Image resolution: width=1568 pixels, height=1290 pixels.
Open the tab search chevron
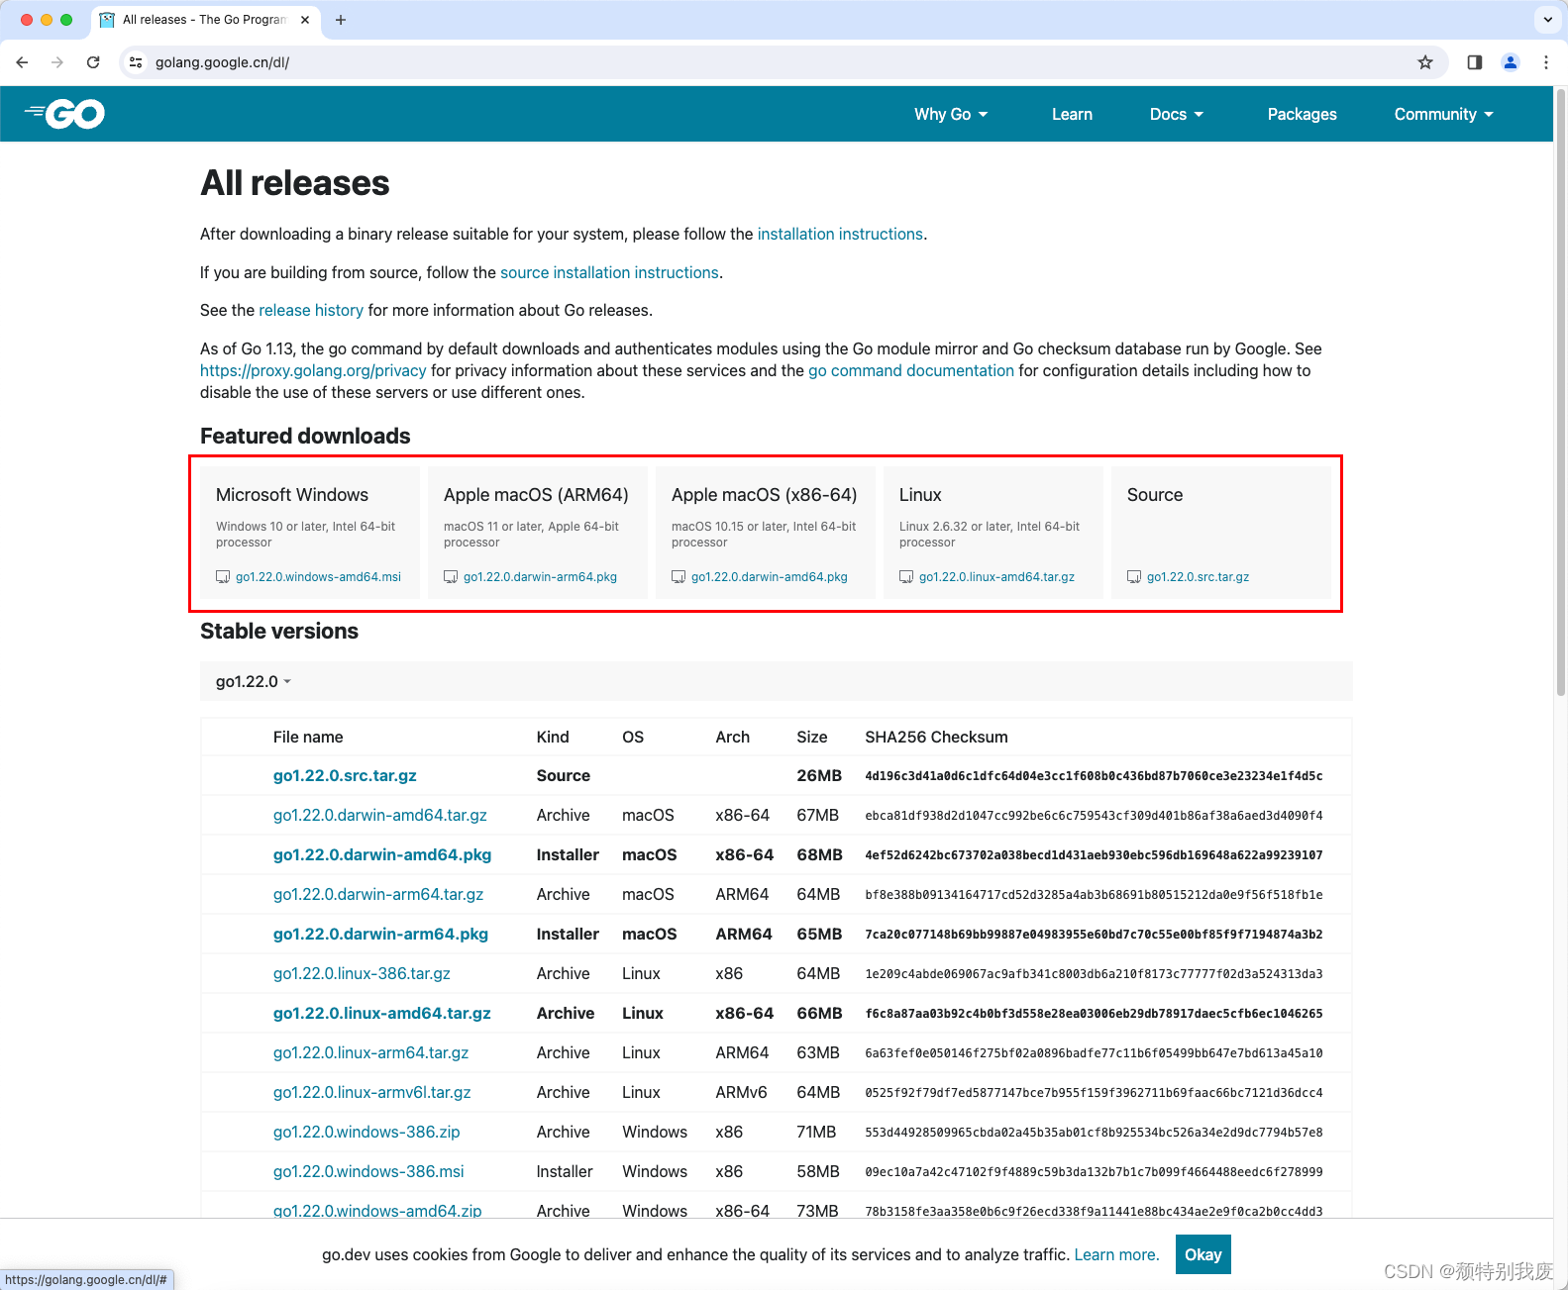coord(1547,19)
